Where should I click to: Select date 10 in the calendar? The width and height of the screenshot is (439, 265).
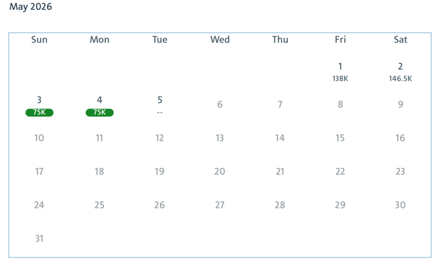pos(39,138)
